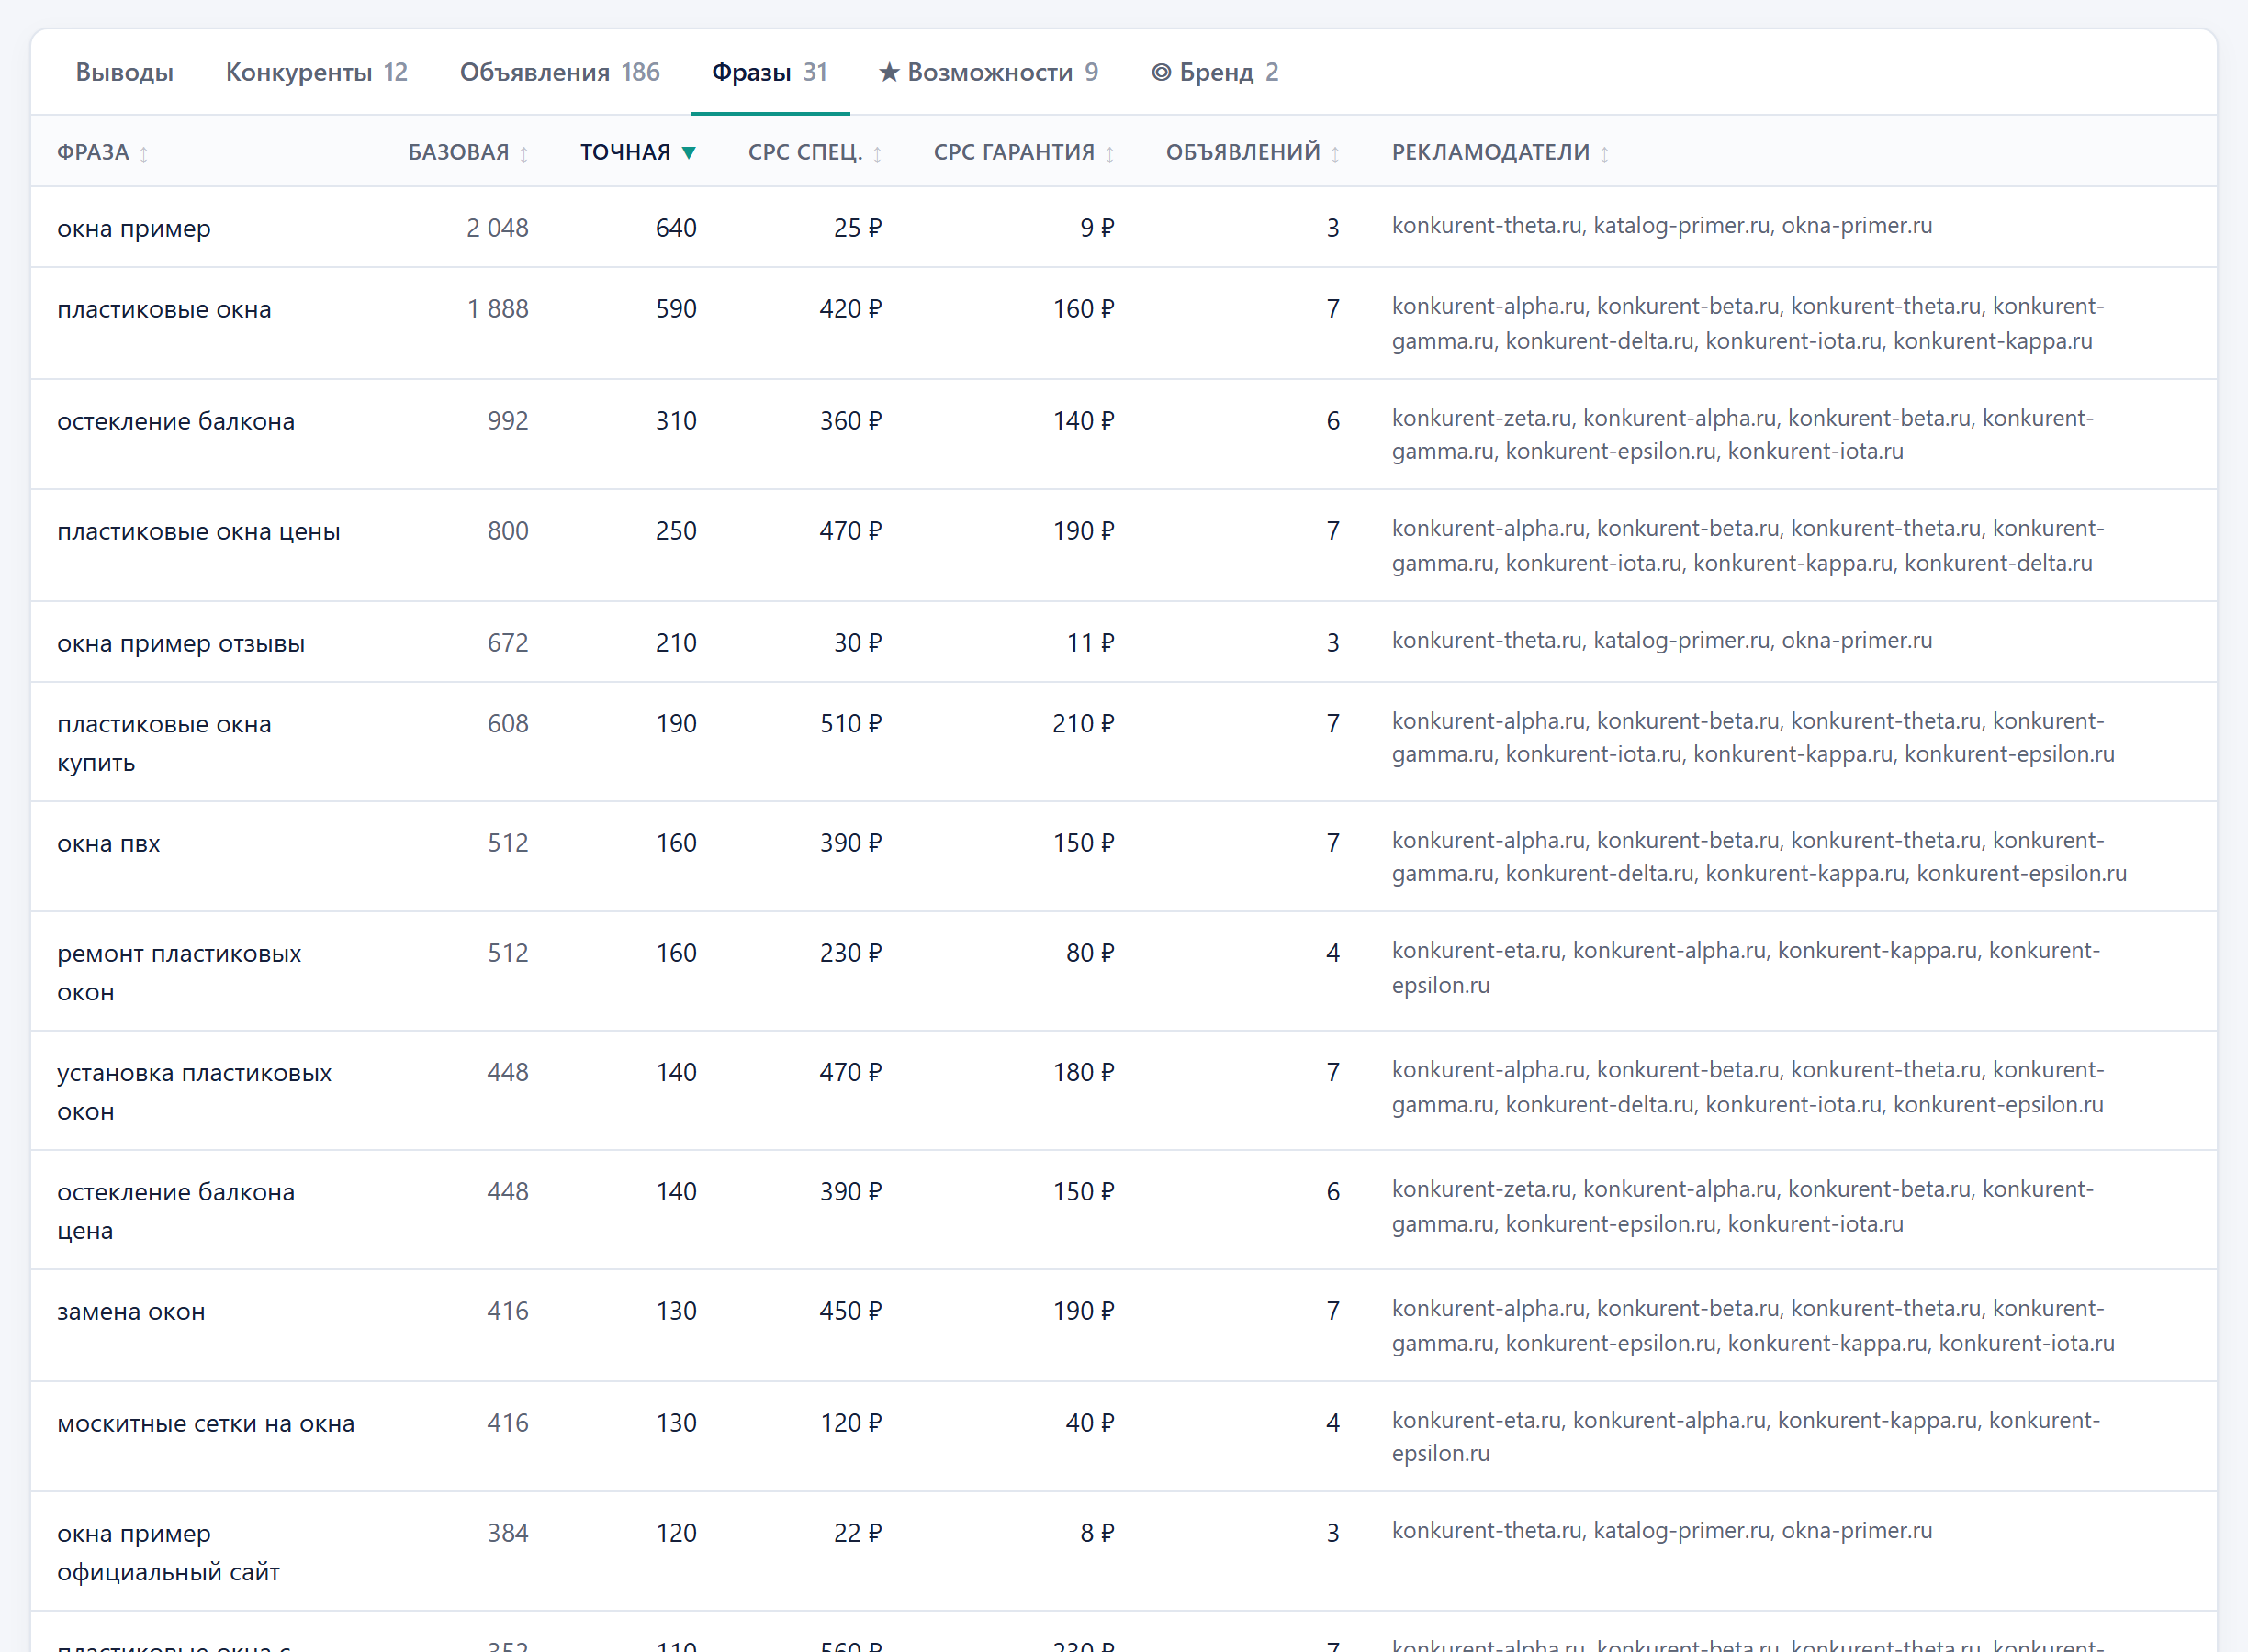Click base value 992
The image size is (2248, 1652).
click(x=508, y=421)
